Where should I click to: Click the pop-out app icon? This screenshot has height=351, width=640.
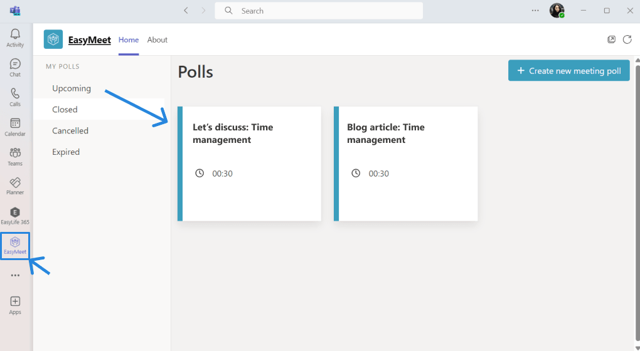click(611, 39)
